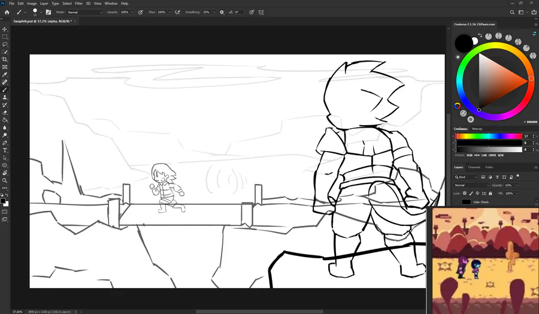Select the Crop tool
The image size is (539, 314).
tap(5, 59)
